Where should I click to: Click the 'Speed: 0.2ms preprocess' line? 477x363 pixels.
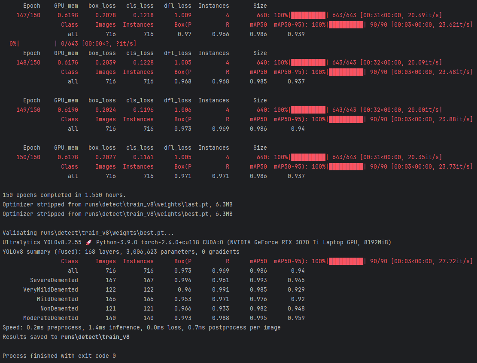(x=141, y=327)
